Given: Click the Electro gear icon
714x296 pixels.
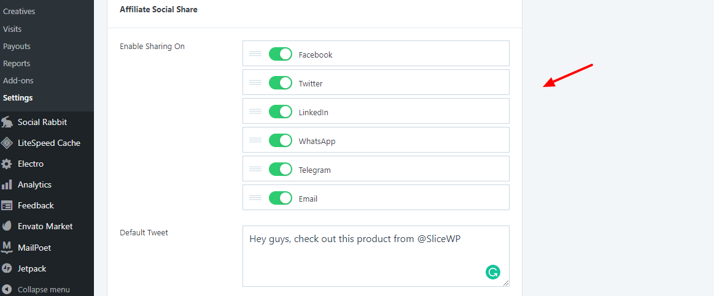Looking at the screenshot, I should [x=7, y=164].
